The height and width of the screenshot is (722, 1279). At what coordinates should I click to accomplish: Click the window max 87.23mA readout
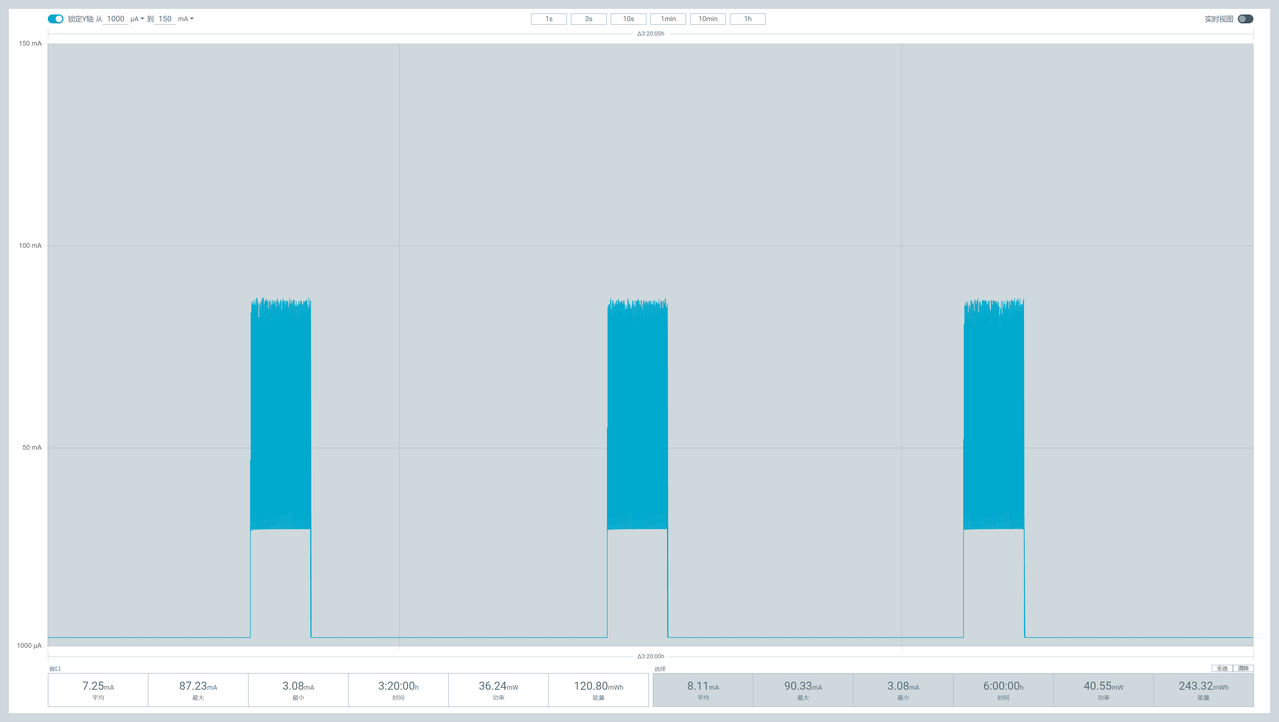pos(198,690)
